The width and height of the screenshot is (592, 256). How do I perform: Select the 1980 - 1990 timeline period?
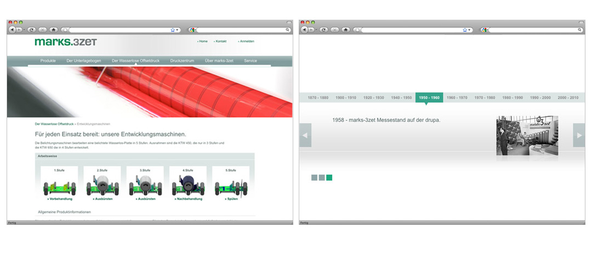tap(513, 98)
